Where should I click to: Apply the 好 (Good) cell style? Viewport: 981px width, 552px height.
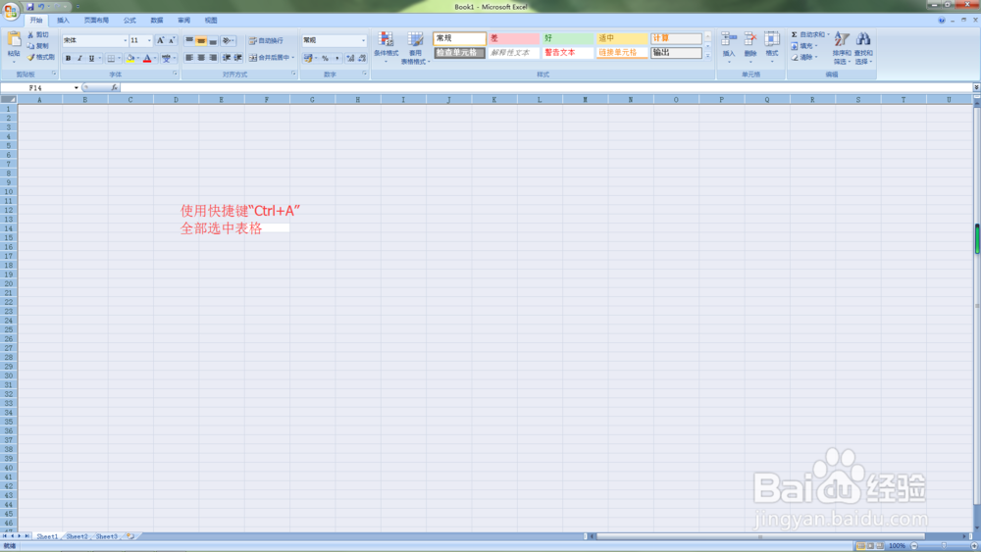[x=567, y=38]
